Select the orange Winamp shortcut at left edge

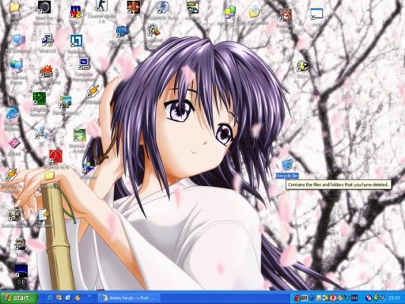tap(11, 175)
